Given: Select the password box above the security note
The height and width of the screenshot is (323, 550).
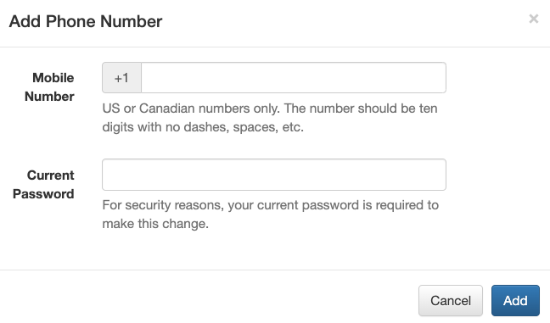Looking at the screenshot, I should pos(274,175).
